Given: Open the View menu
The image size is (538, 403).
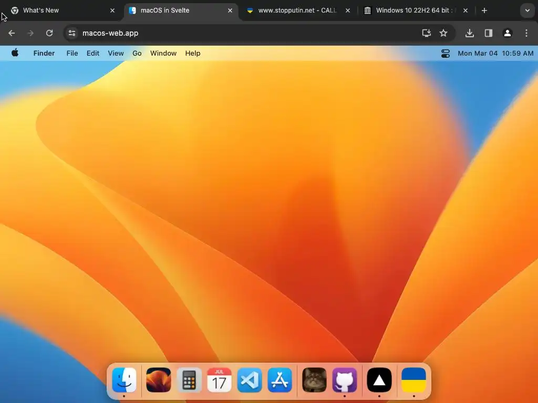Looking at the screenshot, I should 116,53.
